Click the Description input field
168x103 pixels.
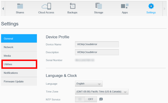click(x=97, y=52)
